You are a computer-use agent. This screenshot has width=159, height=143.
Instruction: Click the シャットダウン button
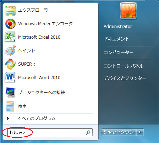119,132
